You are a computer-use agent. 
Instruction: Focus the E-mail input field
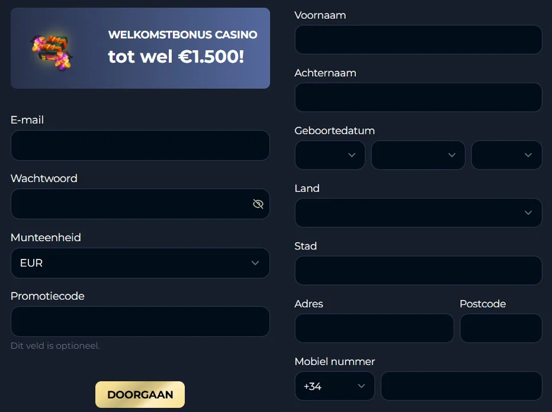tap(140, 145)
